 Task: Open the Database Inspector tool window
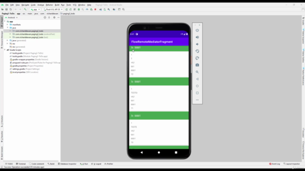click(x=67, y=164)
